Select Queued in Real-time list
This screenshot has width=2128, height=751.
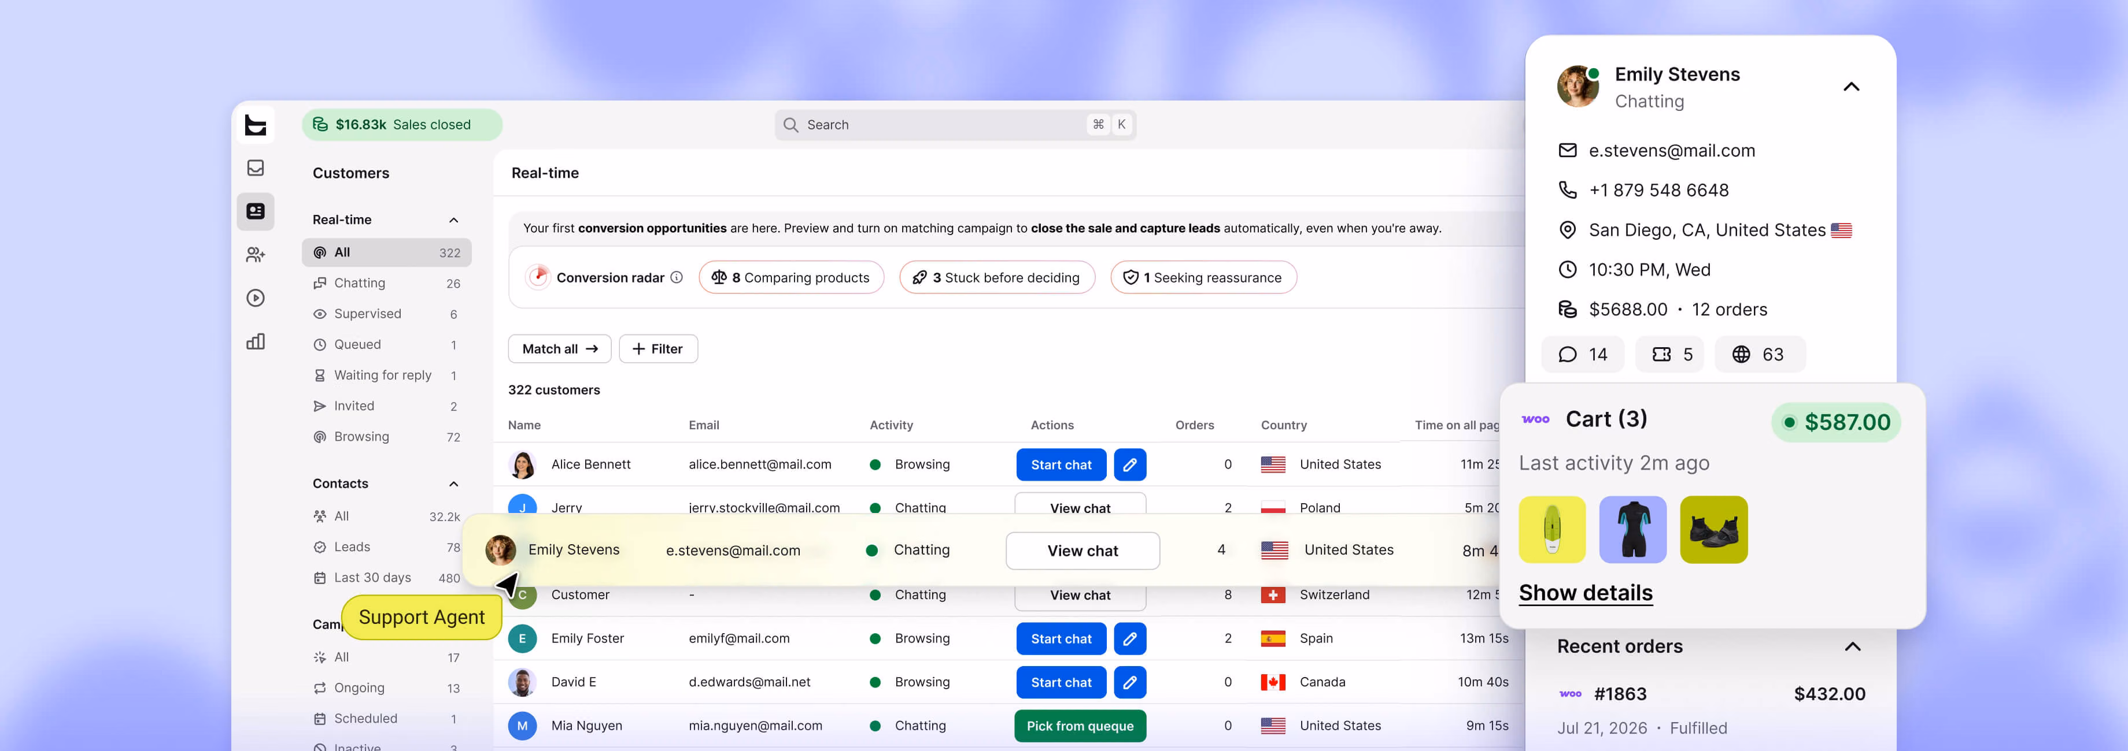click(x=387, y=344)
